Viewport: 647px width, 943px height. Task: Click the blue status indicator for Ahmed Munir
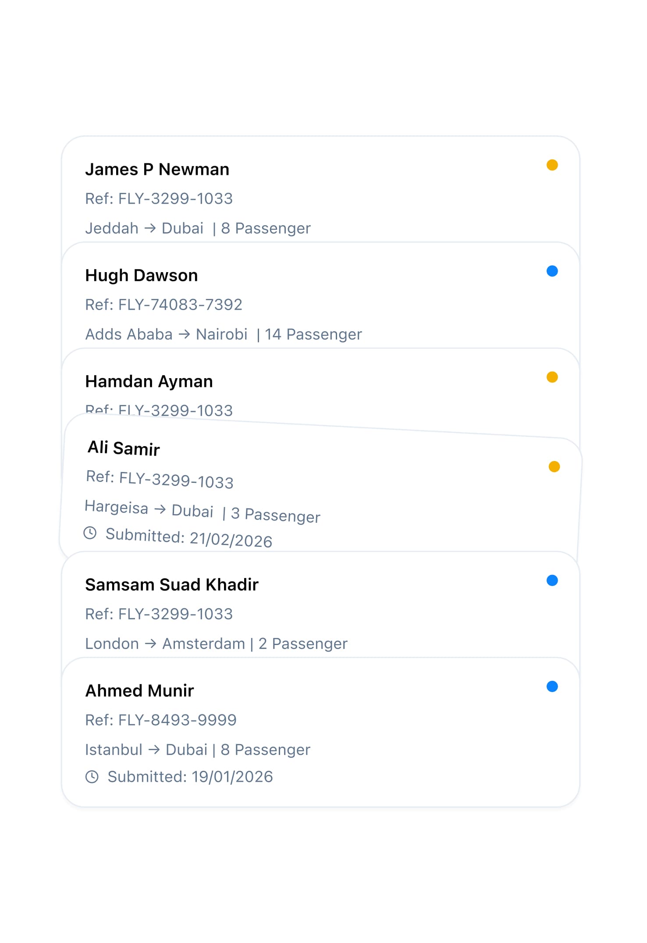click(x=551, y=686)
